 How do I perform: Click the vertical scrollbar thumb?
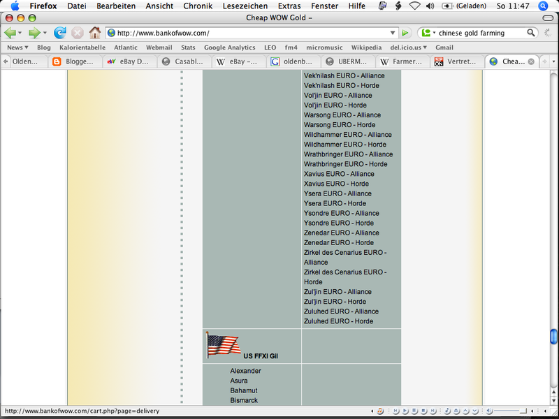coord(553,337)
